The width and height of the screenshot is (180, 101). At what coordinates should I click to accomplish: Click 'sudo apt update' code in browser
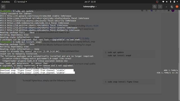tap(116, 52)
